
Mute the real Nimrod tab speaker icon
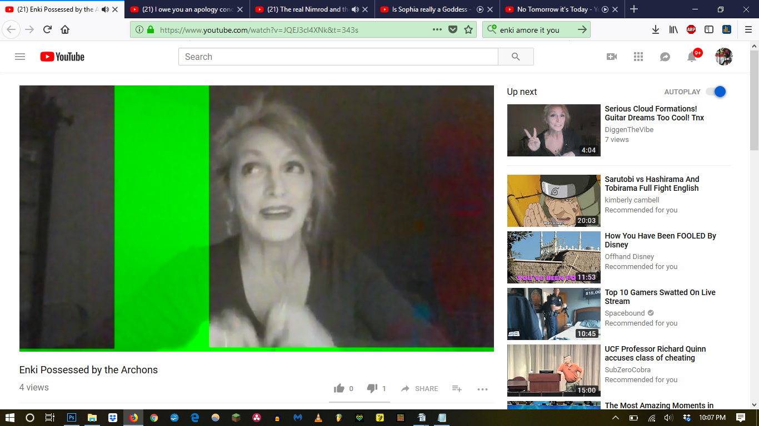356,9
